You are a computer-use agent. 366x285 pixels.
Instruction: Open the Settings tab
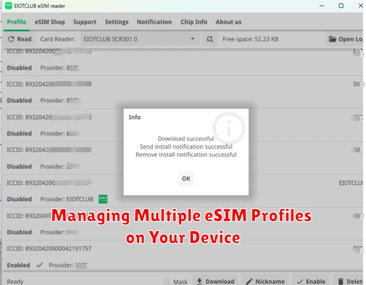pyautogui.click(x=117, y=22)
